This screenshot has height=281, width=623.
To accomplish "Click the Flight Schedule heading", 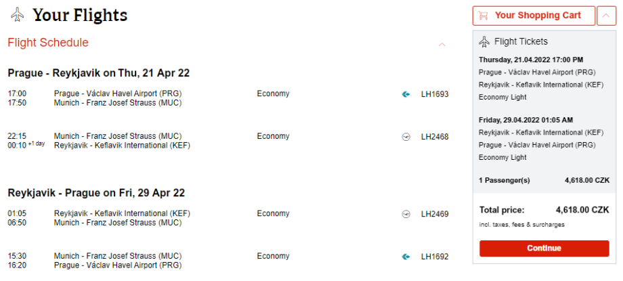I will (48, 43).
